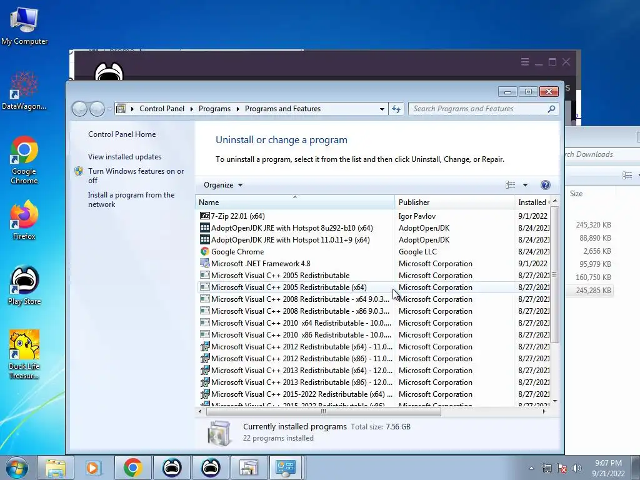
Task: Select Visual C++ 2010 x64 Redistributable row
Action: (374, 322)
